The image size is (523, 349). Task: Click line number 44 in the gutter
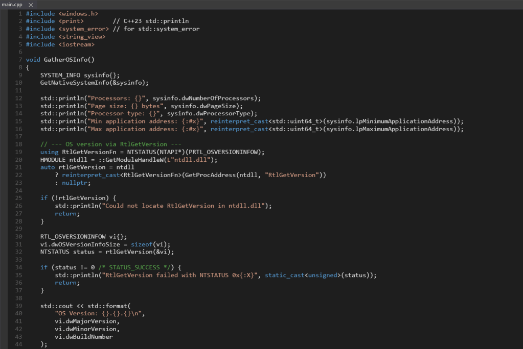pos(18,344)
